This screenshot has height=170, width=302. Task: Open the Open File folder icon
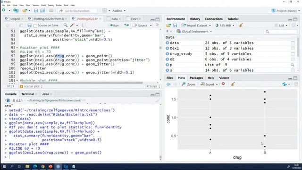[24, 10]
